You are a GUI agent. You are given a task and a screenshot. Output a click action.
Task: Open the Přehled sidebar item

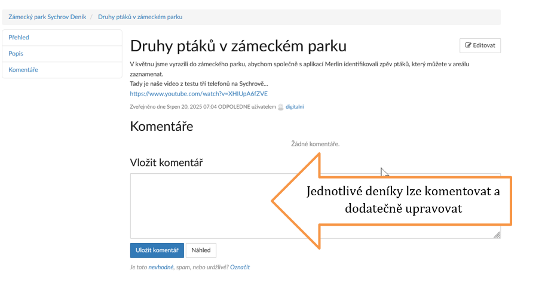(19, 38)
